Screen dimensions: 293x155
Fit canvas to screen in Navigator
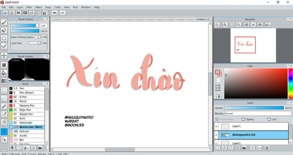pos(232,25)
